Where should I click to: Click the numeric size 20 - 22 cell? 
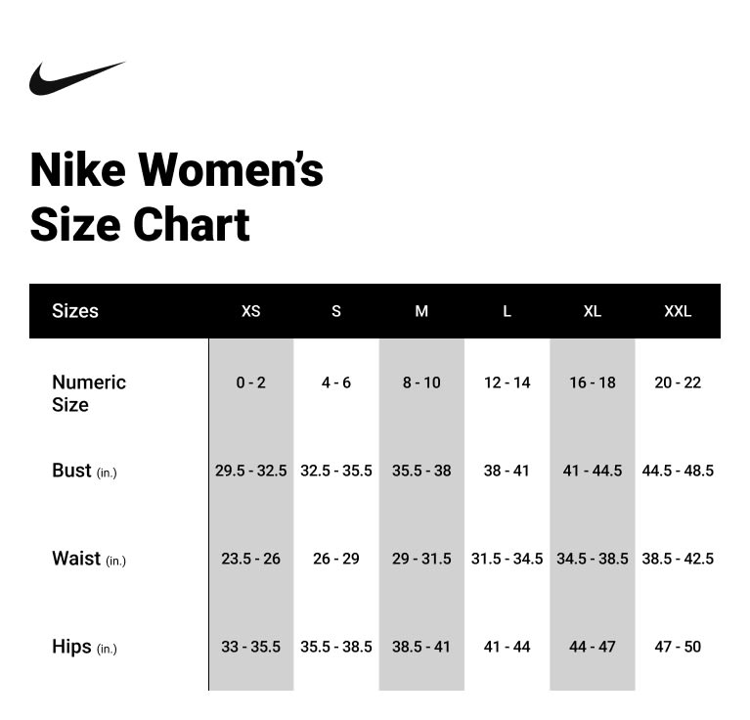coord(678,382)
